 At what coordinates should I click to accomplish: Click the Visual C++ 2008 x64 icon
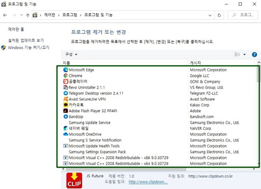coord(66,163)
